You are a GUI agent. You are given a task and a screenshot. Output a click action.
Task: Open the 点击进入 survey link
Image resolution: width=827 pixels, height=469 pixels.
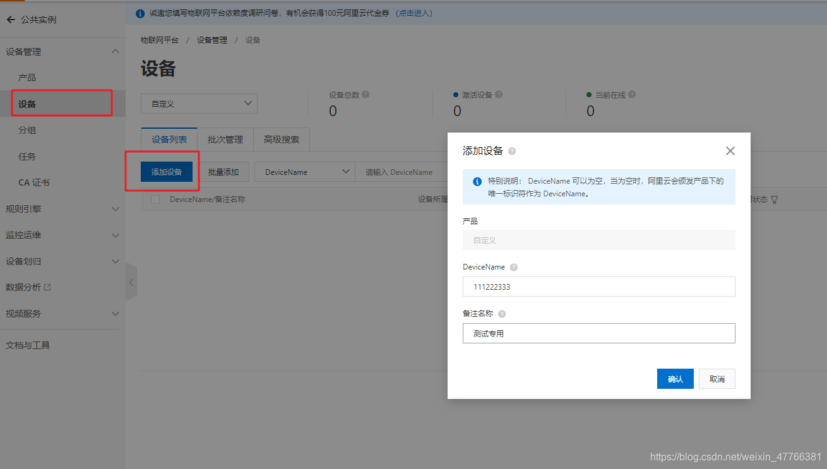(413, 13)
